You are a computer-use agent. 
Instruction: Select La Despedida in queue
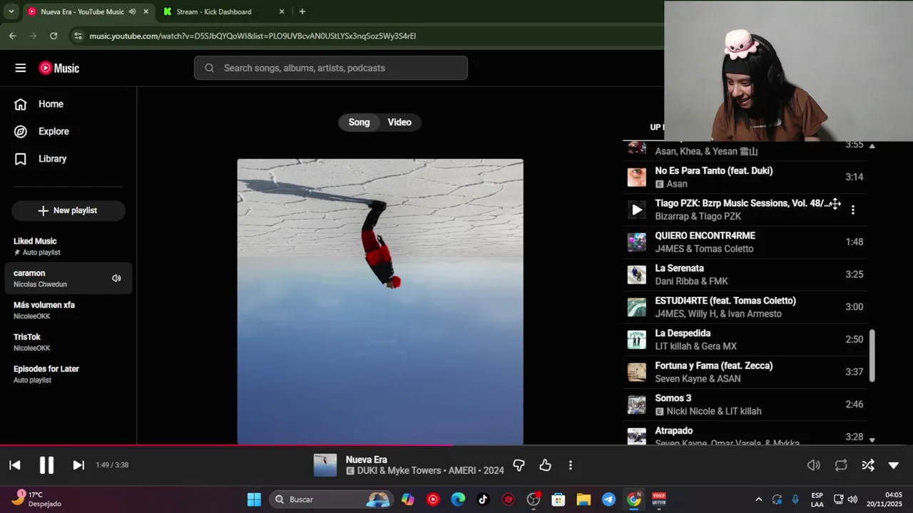745,340
